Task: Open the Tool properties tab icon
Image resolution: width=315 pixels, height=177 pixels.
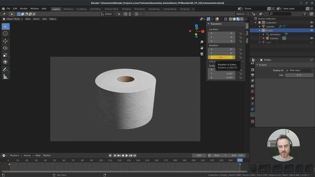Action: (x=252, y=63)
